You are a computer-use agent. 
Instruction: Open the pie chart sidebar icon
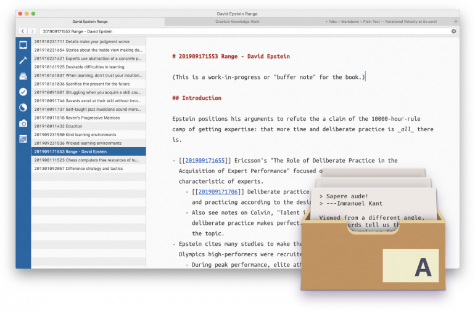click(23, 107)
